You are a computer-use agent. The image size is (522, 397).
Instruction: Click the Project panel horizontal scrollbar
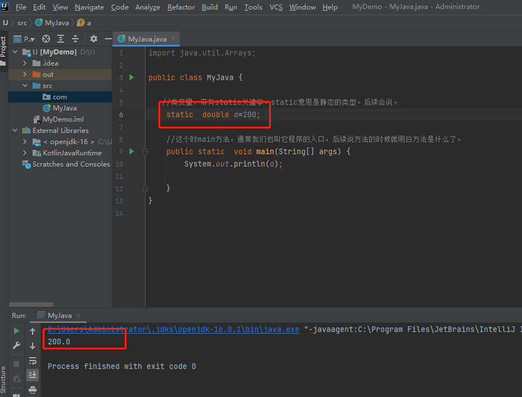click(x=31, y=304)
